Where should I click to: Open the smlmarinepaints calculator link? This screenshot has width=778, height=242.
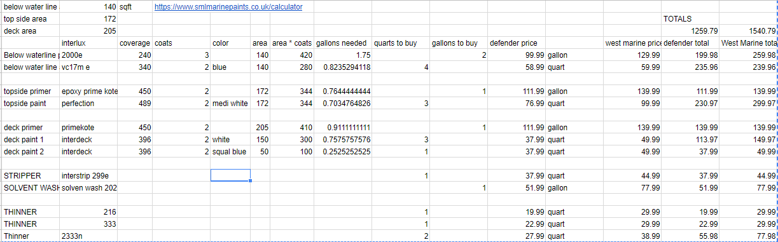point(228,7)
